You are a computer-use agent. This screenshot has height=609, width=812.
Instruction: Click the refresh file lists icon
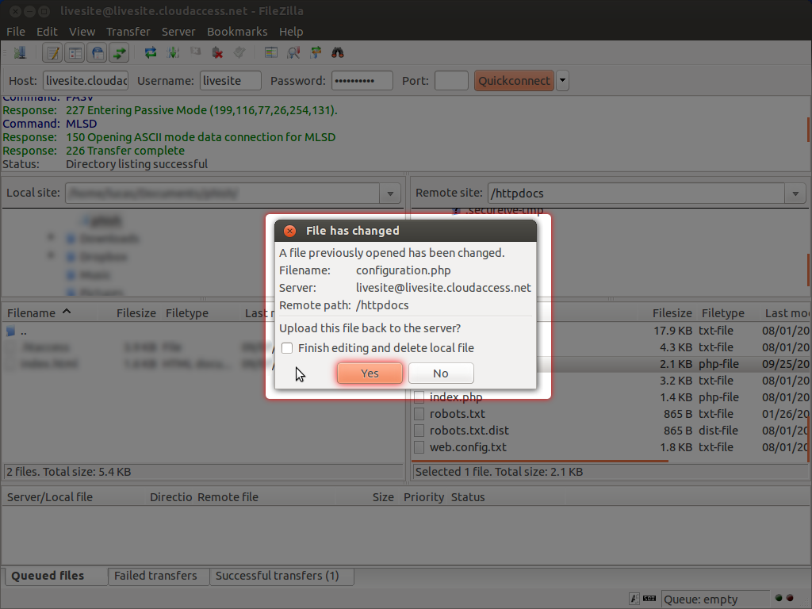pyautogui.click(x=151, y=53)
